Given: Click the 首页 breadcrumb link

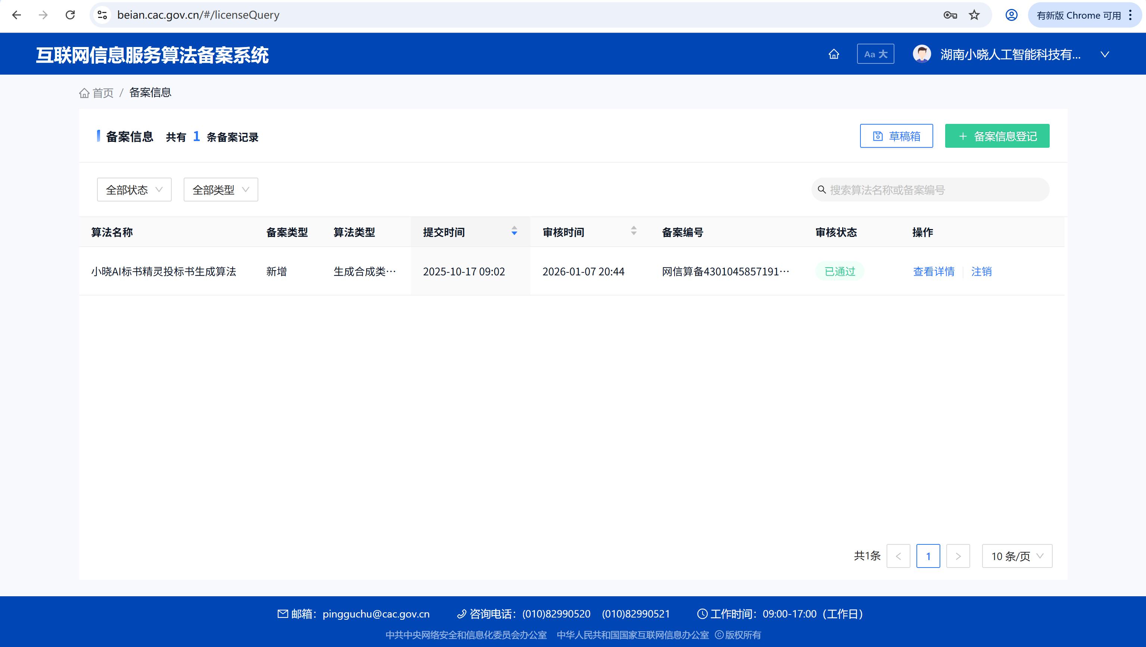Looking at the screenshot, I should (x=102, y=93).
